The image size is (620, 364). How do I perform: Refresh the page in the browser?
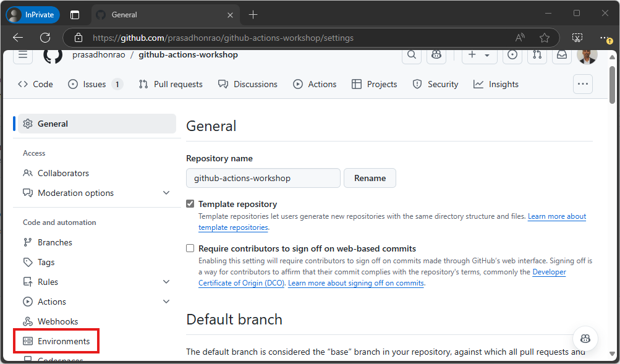tap(44, 37)
